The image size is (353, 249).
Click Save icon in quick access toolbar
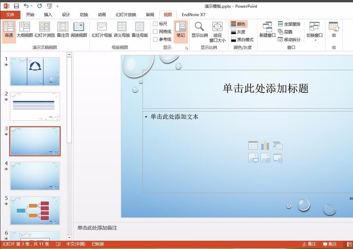click(16, 6)
